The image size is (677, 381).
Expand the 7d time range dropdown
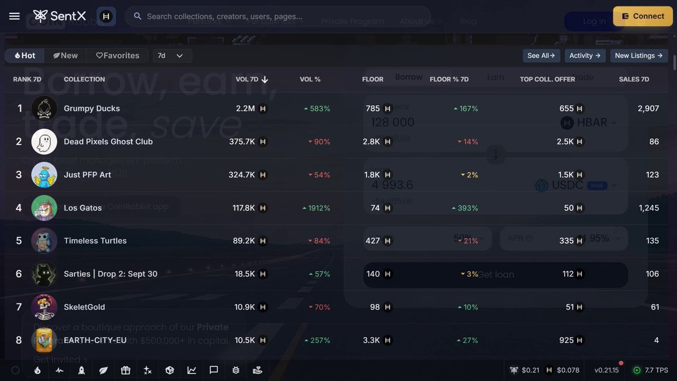pyautogui.click(x=172, y=56)
